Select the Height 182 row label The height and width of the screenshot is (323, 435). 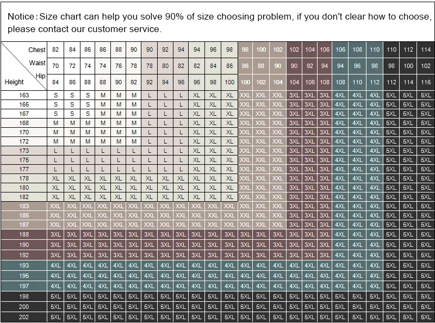(x=24, y=197)
